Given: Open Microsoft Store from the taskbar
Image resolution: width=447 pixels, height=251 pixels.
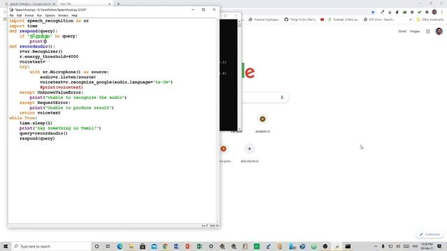Looking at the screenshot, I should 142,246.
